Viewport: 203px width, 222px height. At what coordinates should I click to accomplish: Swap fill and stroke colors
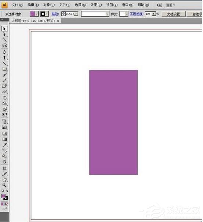coord(7,191)
